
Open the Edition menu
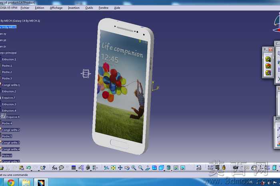coord(39,8)
